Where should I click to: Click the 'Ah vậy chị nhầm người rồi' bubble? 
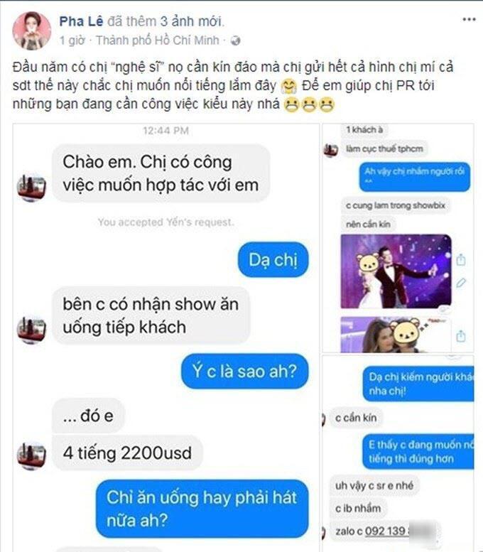[x=415, y=177]
